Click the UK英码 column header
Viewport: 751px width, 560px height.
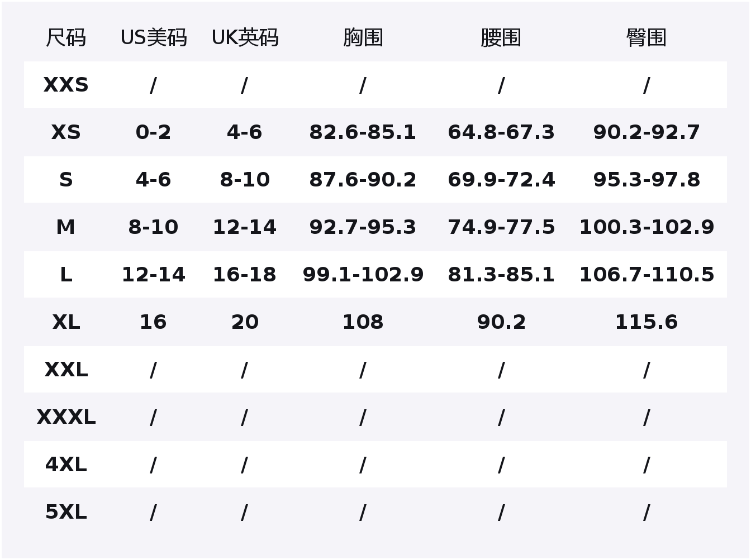pyautogui.click(x=245, y=38)
